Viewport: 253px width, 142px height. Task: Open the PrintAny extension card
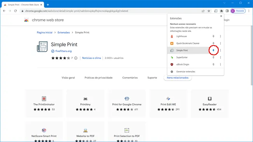(85, 103)
